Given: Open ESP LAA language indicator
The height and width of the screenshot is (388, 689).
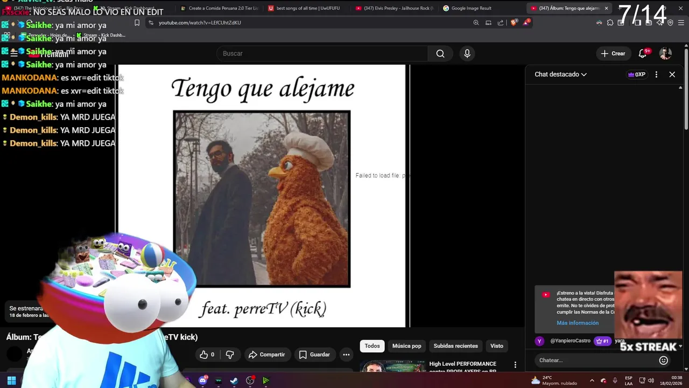Looking at the screenshot, I should [628, 380].
